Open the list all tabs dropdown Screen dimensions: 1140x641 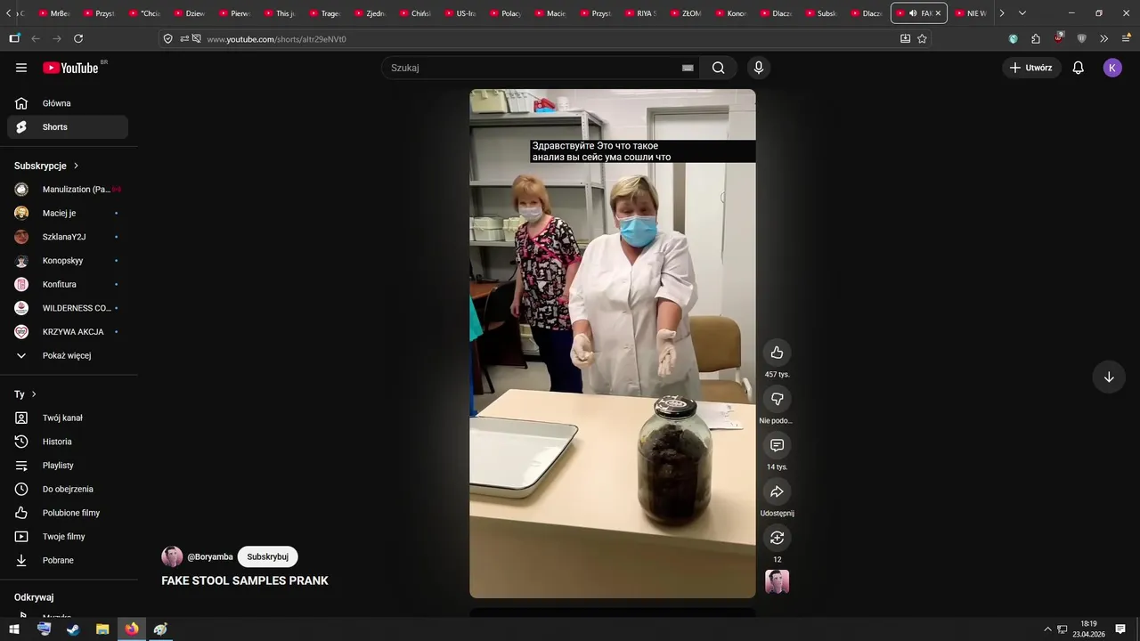(1022, 13)
